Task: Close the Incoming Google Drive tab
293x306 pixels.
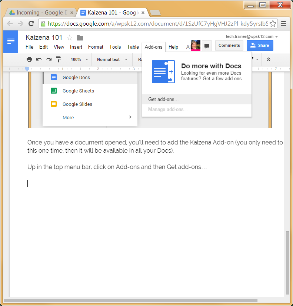Action: point(72,13)
